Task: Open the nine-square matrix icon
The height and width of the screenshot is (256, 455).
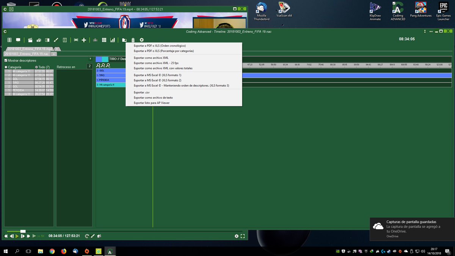Action: 104,40
